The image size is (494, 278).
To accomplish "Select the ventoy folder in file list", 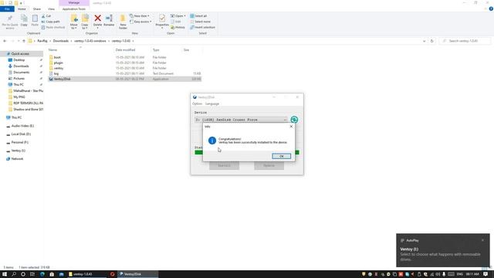I will click(x=59, y=68).
